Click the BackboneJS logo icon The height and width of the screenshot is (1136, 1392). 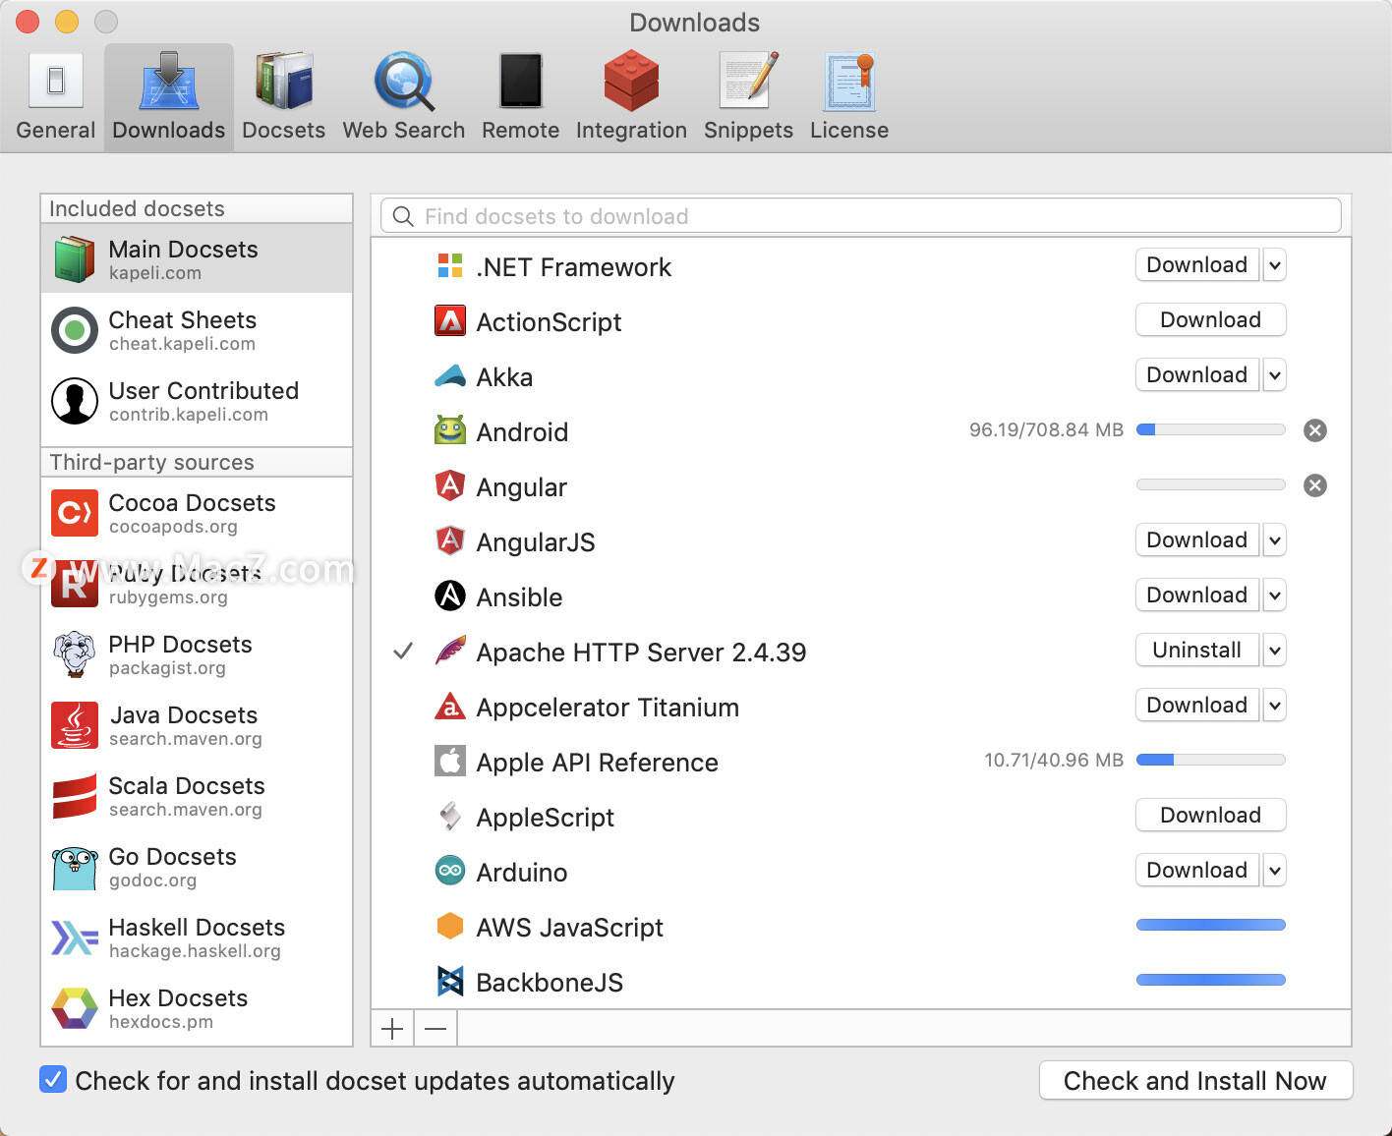tap(450, 981)
